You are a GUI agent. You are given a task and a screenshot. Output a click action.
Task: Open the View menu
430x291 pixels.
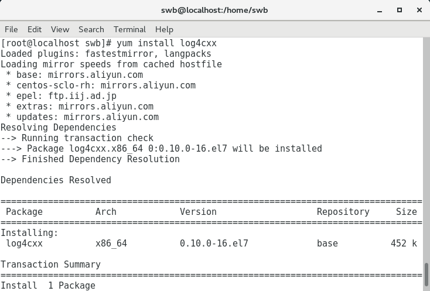click(60, 29)
